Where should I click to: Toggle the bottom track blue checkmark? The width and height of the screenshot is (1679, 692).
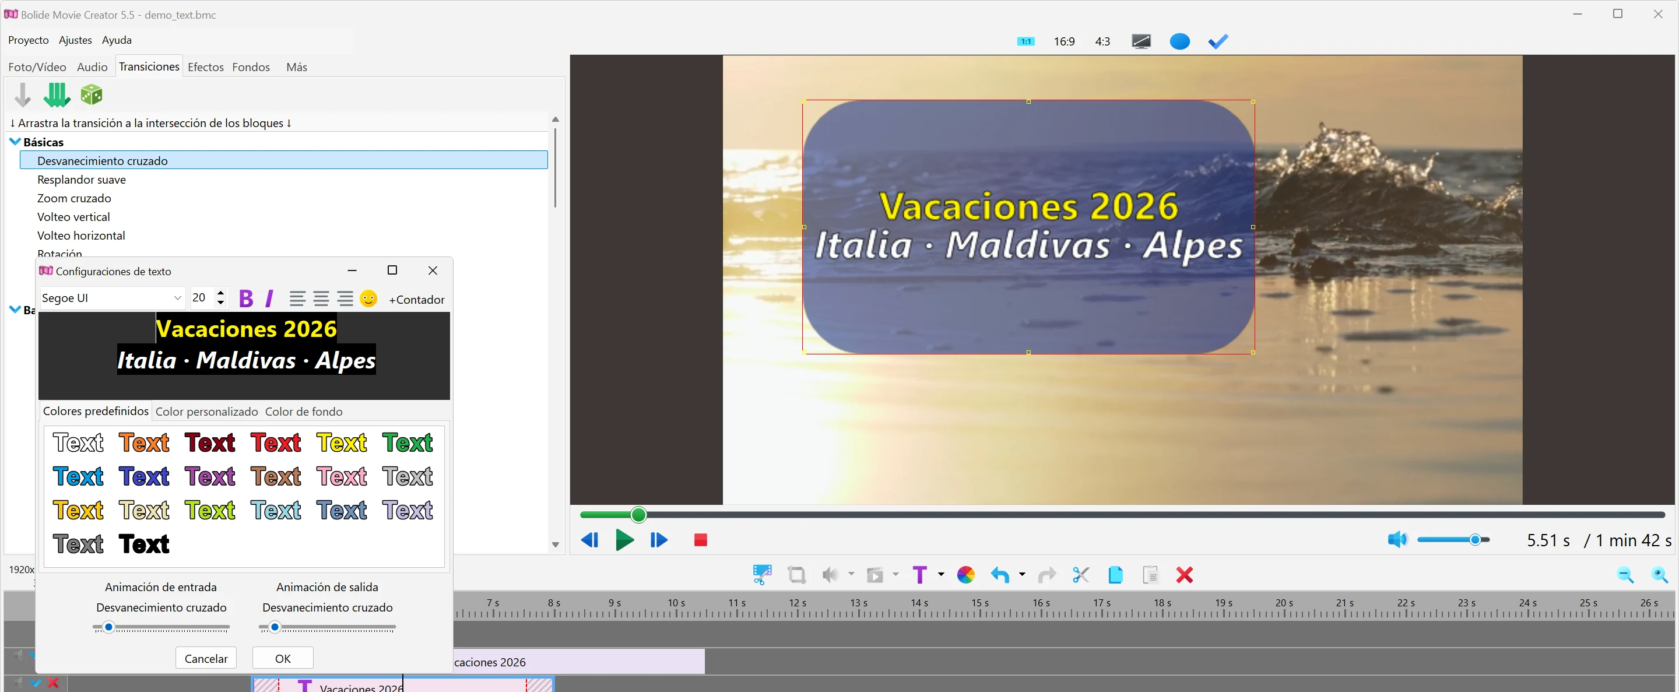coord(36,683)
